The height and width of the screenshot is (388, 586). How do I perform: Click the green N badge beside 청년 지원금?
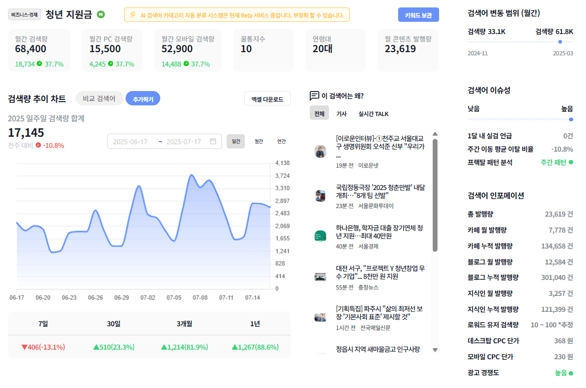pyautogui.click(x=101, y=14)
